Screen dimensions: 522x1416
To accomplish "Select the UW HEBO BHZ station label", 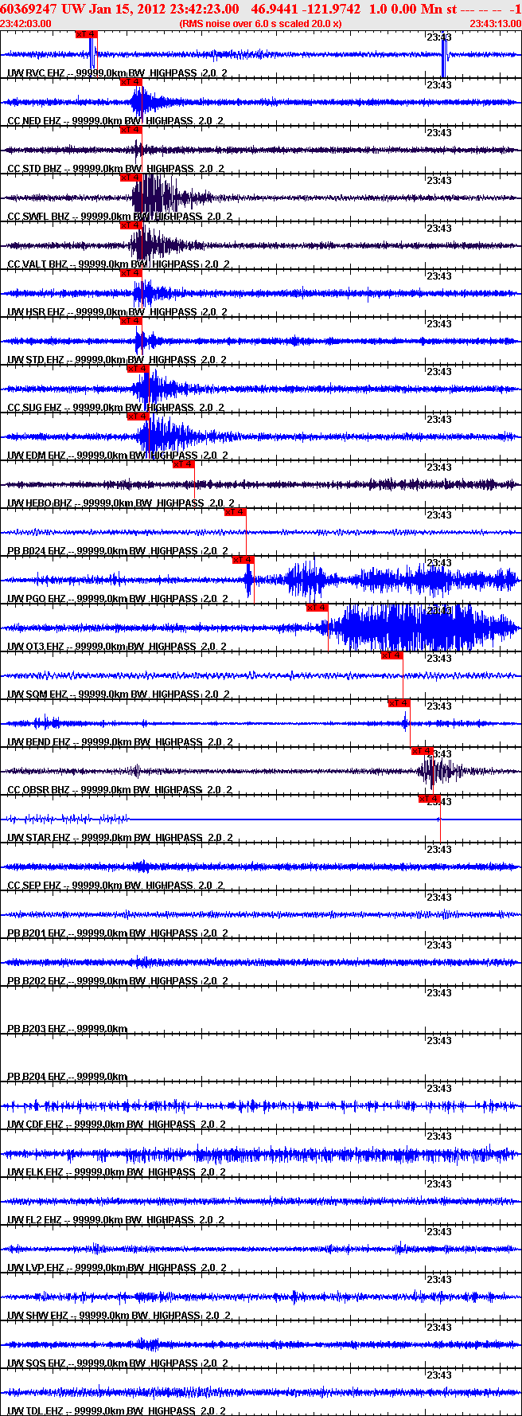I will [x=121, y=503].
